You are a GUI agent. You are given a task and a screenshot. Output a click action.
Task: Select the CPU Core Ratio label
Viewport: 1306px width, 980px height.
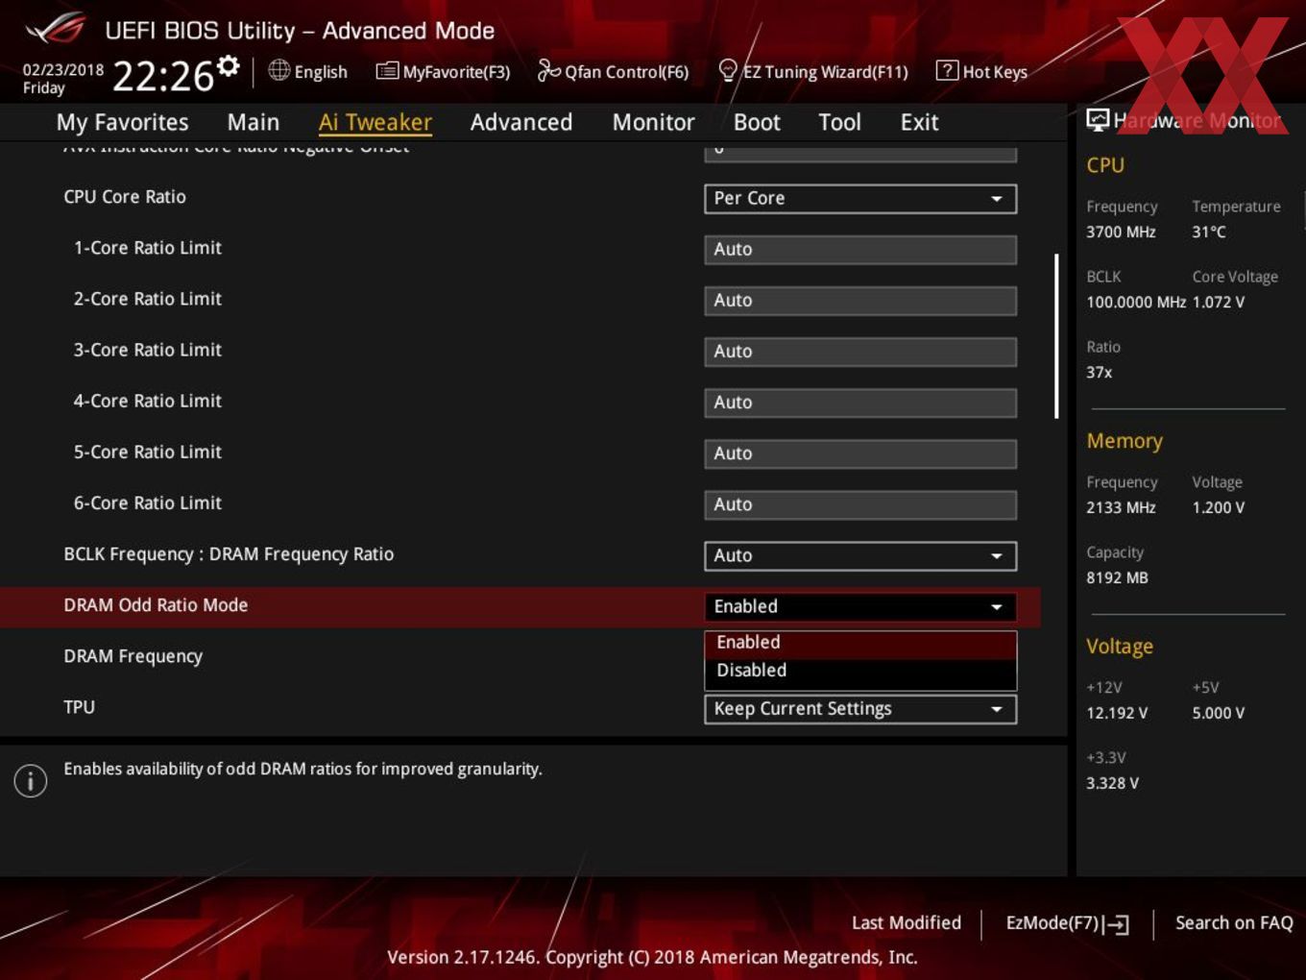[125, 197]
